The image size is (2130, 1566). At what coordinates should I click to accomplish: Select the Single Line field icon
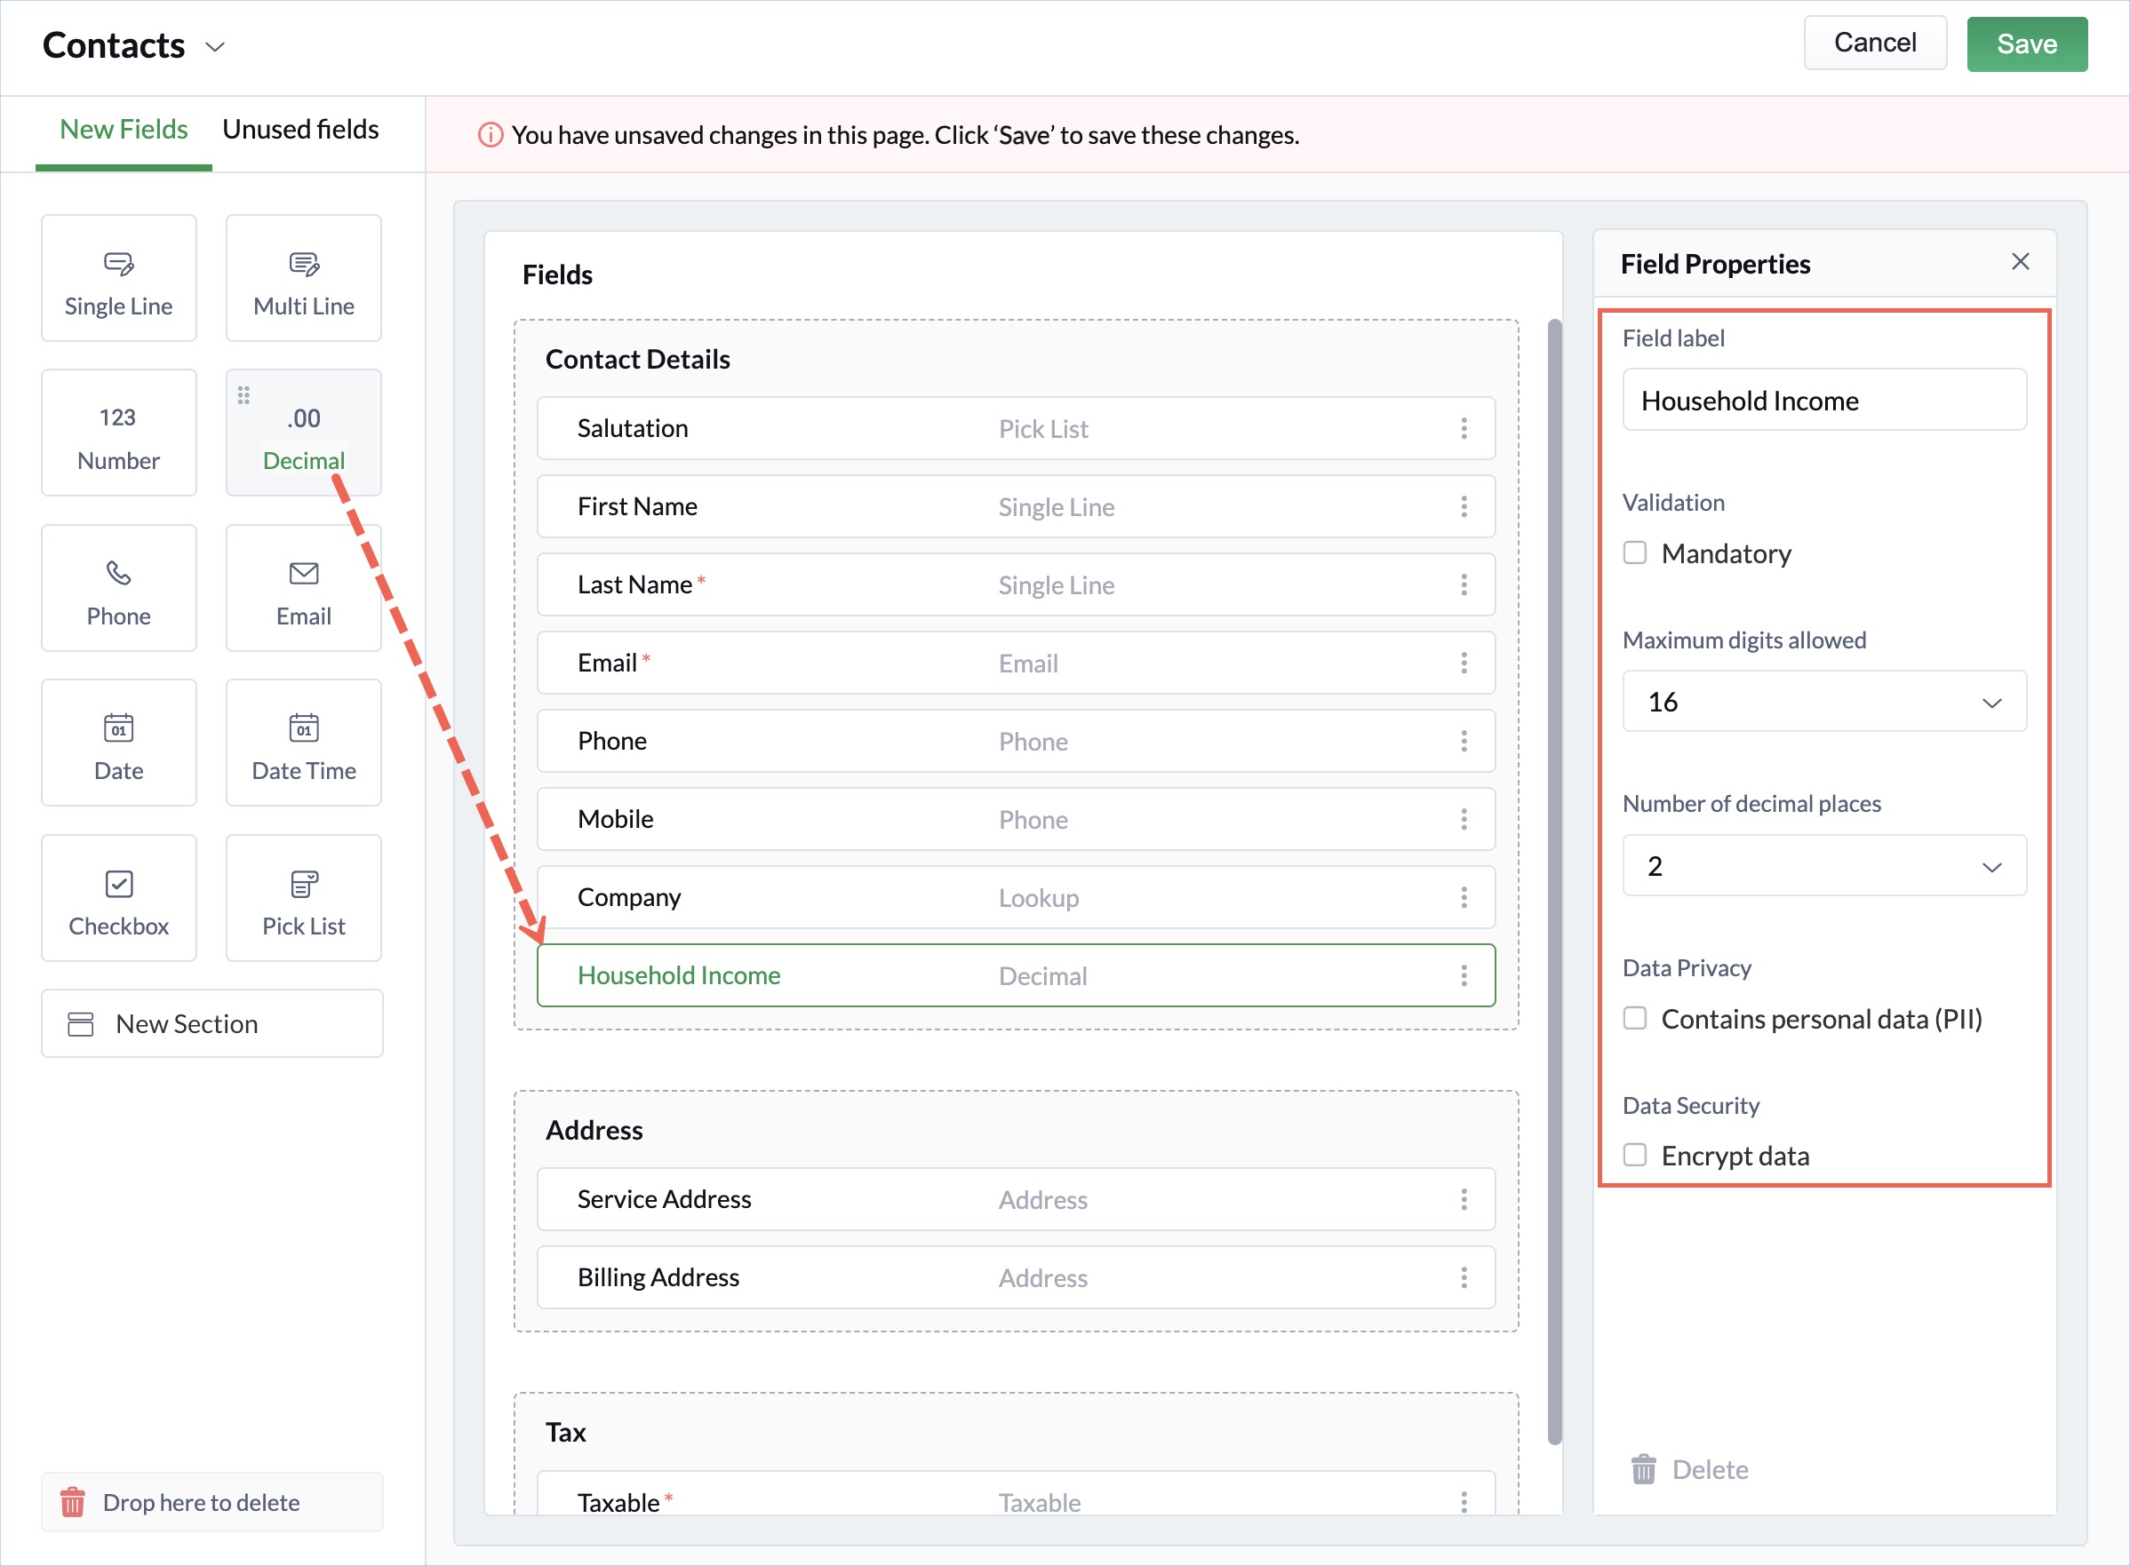tap(118, 265)
